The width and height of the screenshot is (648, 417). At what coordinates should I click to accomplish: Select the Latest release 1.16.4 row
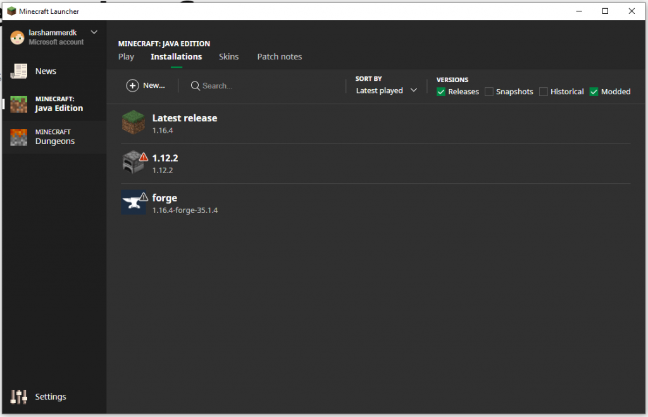[376, 123]
